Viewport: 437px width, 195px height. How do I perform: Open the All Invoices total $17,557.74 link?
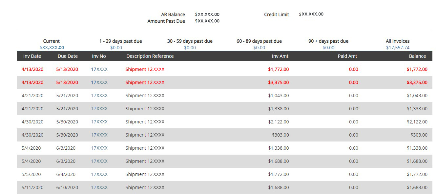[397, 47]
